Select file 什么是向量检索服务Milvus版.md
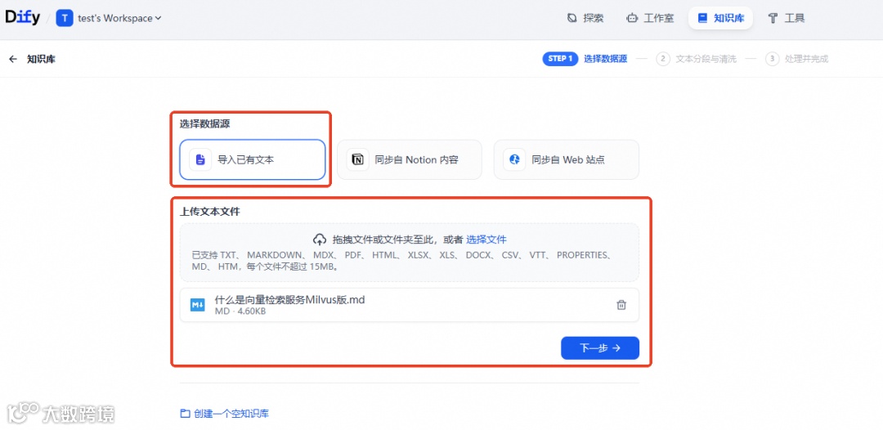The image size is (883, 430). (x=410, y=305)
